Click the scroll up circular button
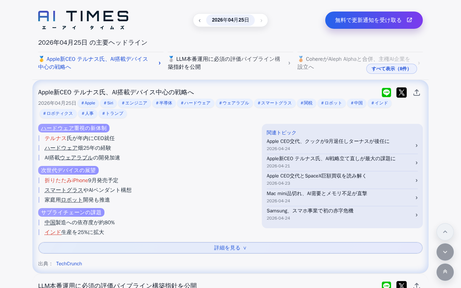Viewport: 461px width, 288px height. (445, 232)
